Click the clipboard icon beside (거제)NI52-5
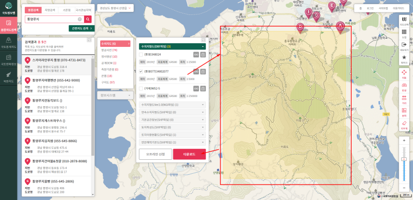413x200 pixels. [203, 89]
